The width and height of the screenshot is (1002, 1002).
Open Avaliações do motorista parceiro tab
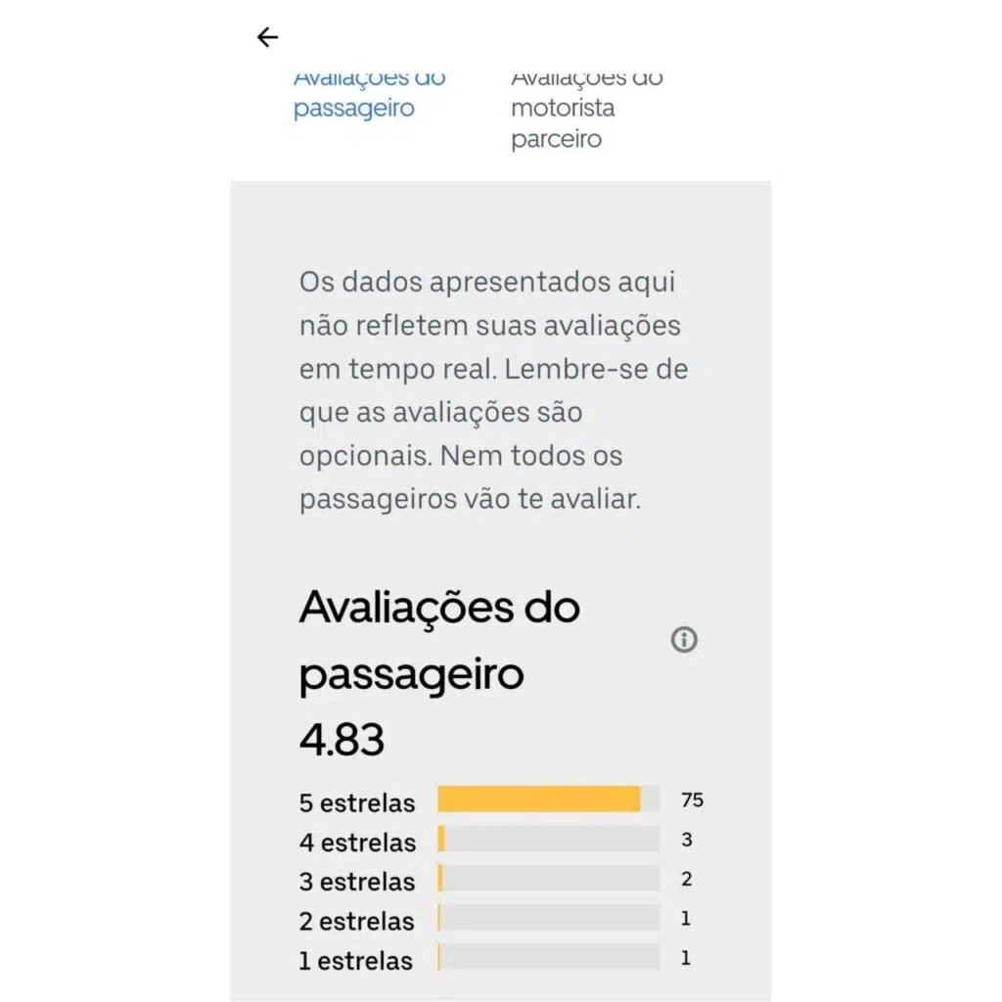coord(586,108)
